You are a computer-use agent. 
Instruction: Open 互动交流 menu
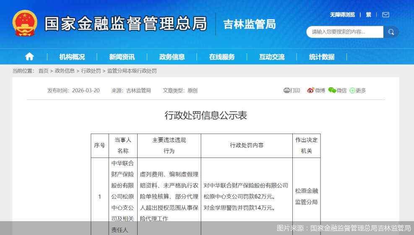tap(272, 57)
